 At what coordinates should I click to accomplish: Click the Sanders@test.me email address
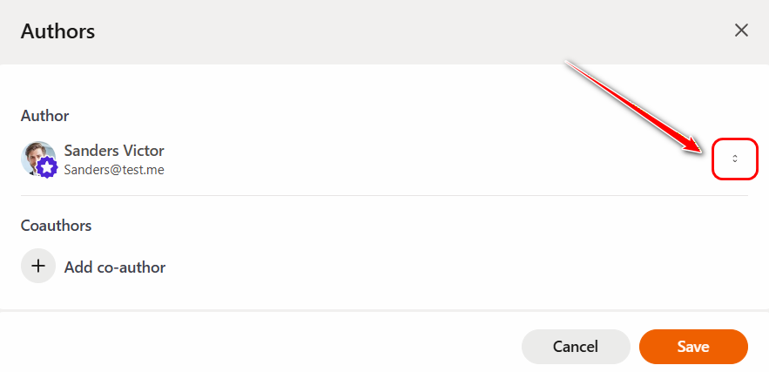(x=114, y=170)
